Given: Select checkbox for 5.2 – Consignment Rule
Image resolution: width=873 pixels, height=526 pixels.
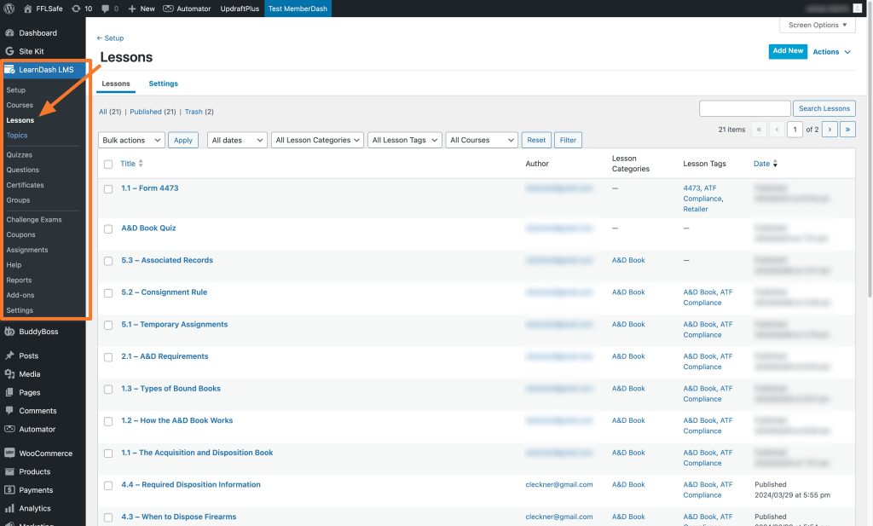Looking at the screenshot, I should tap(108, 293).
